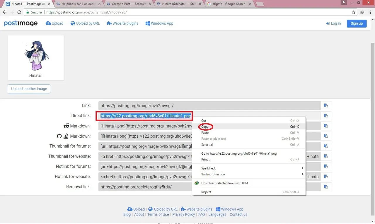Click the clipboard icon for Direct link

(326, 116)
